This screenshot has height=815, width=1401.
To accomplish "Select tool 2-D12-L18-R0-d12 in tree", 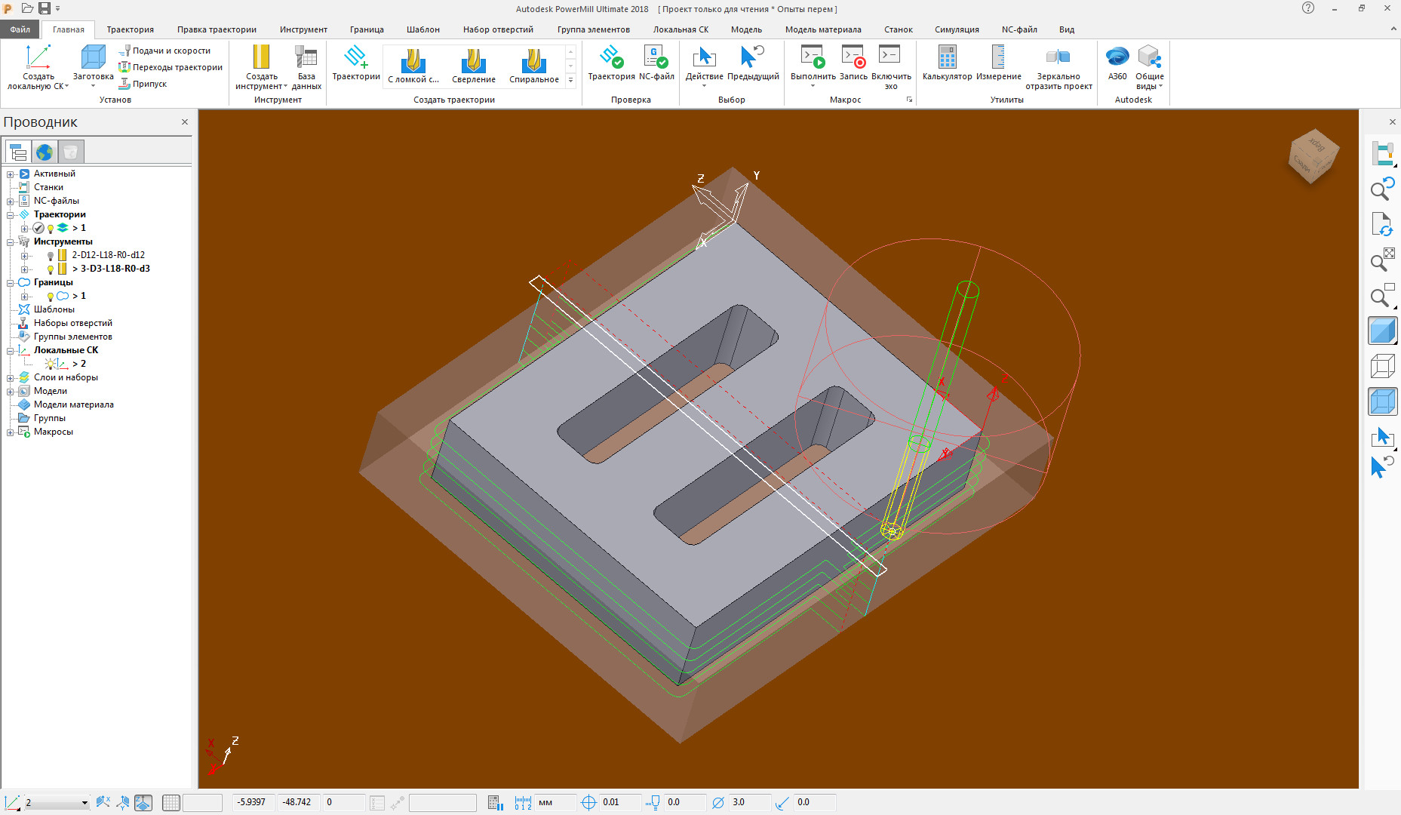I will (x=108, y=255).
